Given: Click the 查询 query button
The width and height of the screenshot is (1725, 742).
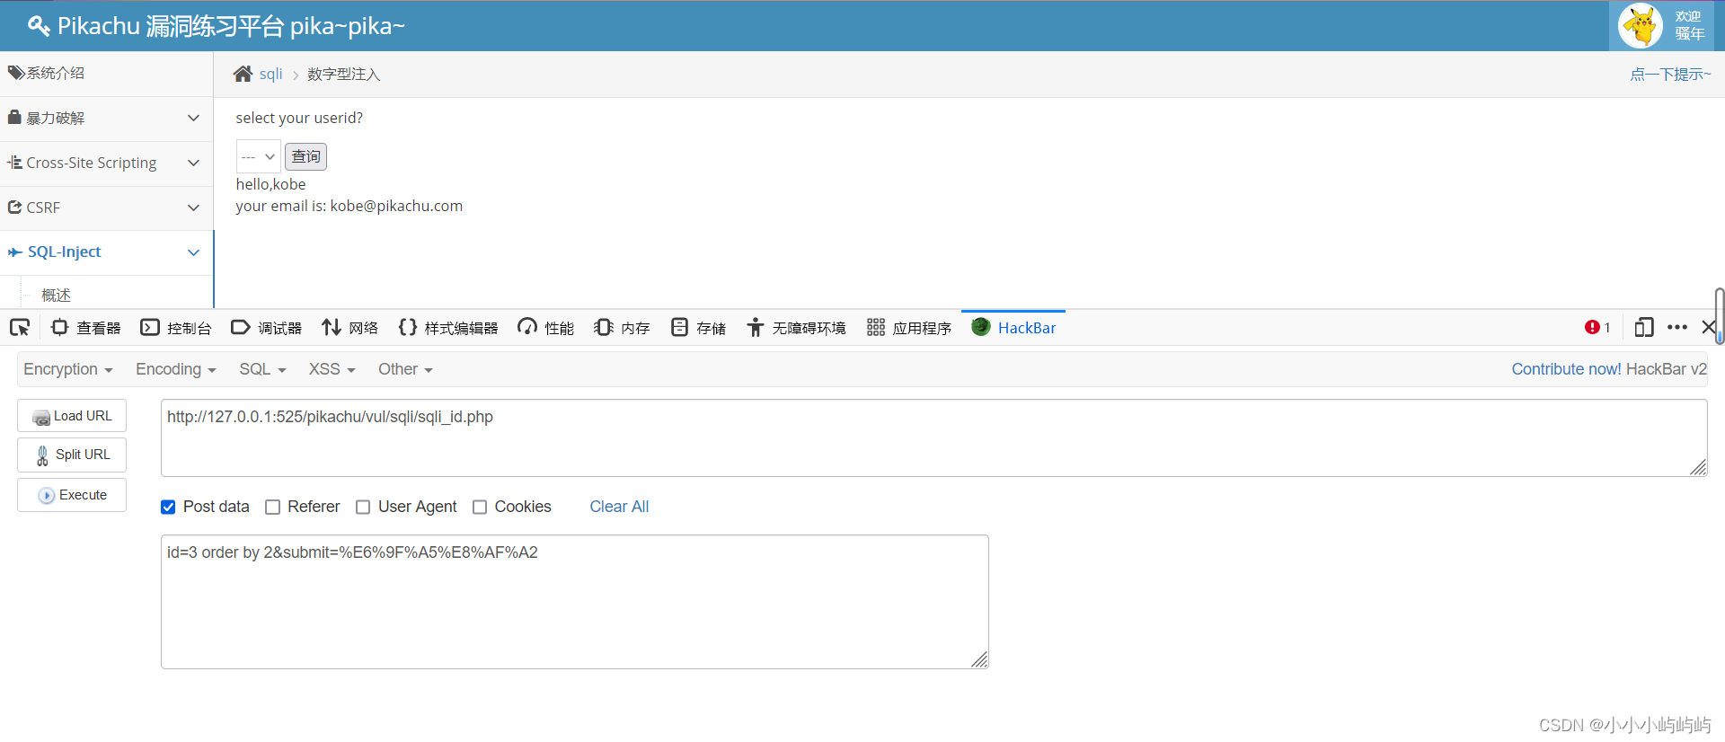Looking at the screenshot, I should (305, 156).
